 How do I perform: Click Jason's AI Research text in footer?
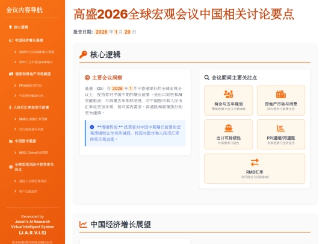[32, 221]
